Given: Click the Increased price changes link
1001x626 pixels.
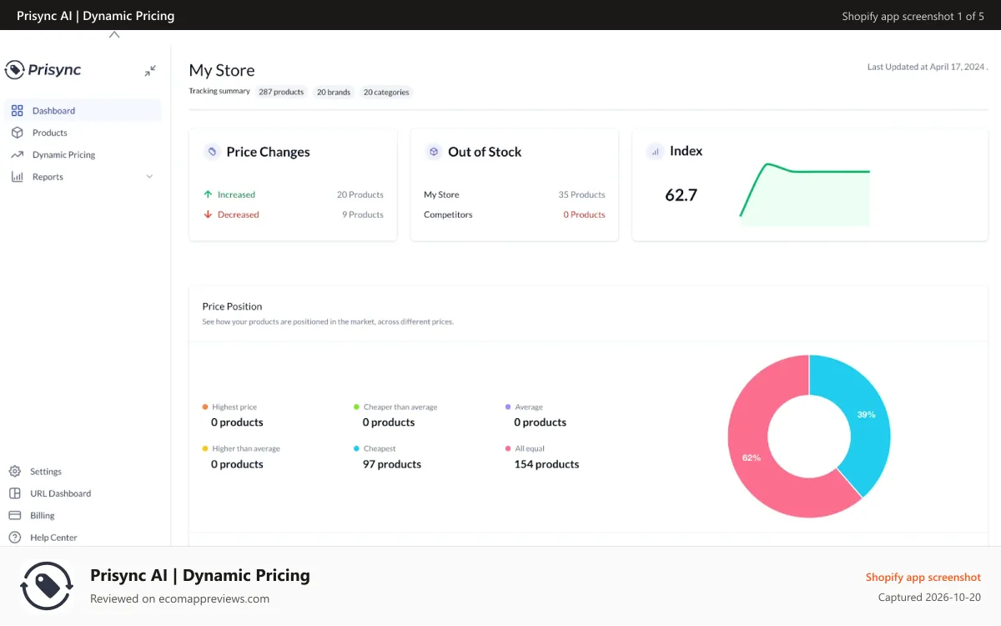Looking at the screenshot, I should (236, 194).
